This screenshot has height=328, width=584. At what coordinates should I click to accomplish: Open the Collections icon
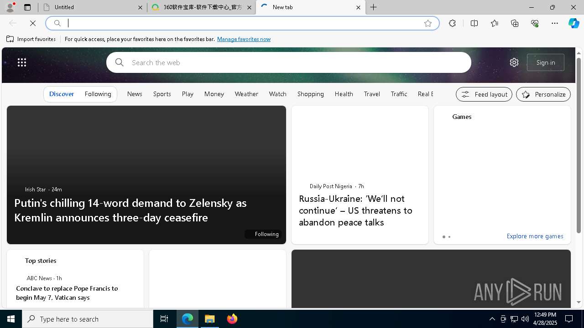coord(515,23)
